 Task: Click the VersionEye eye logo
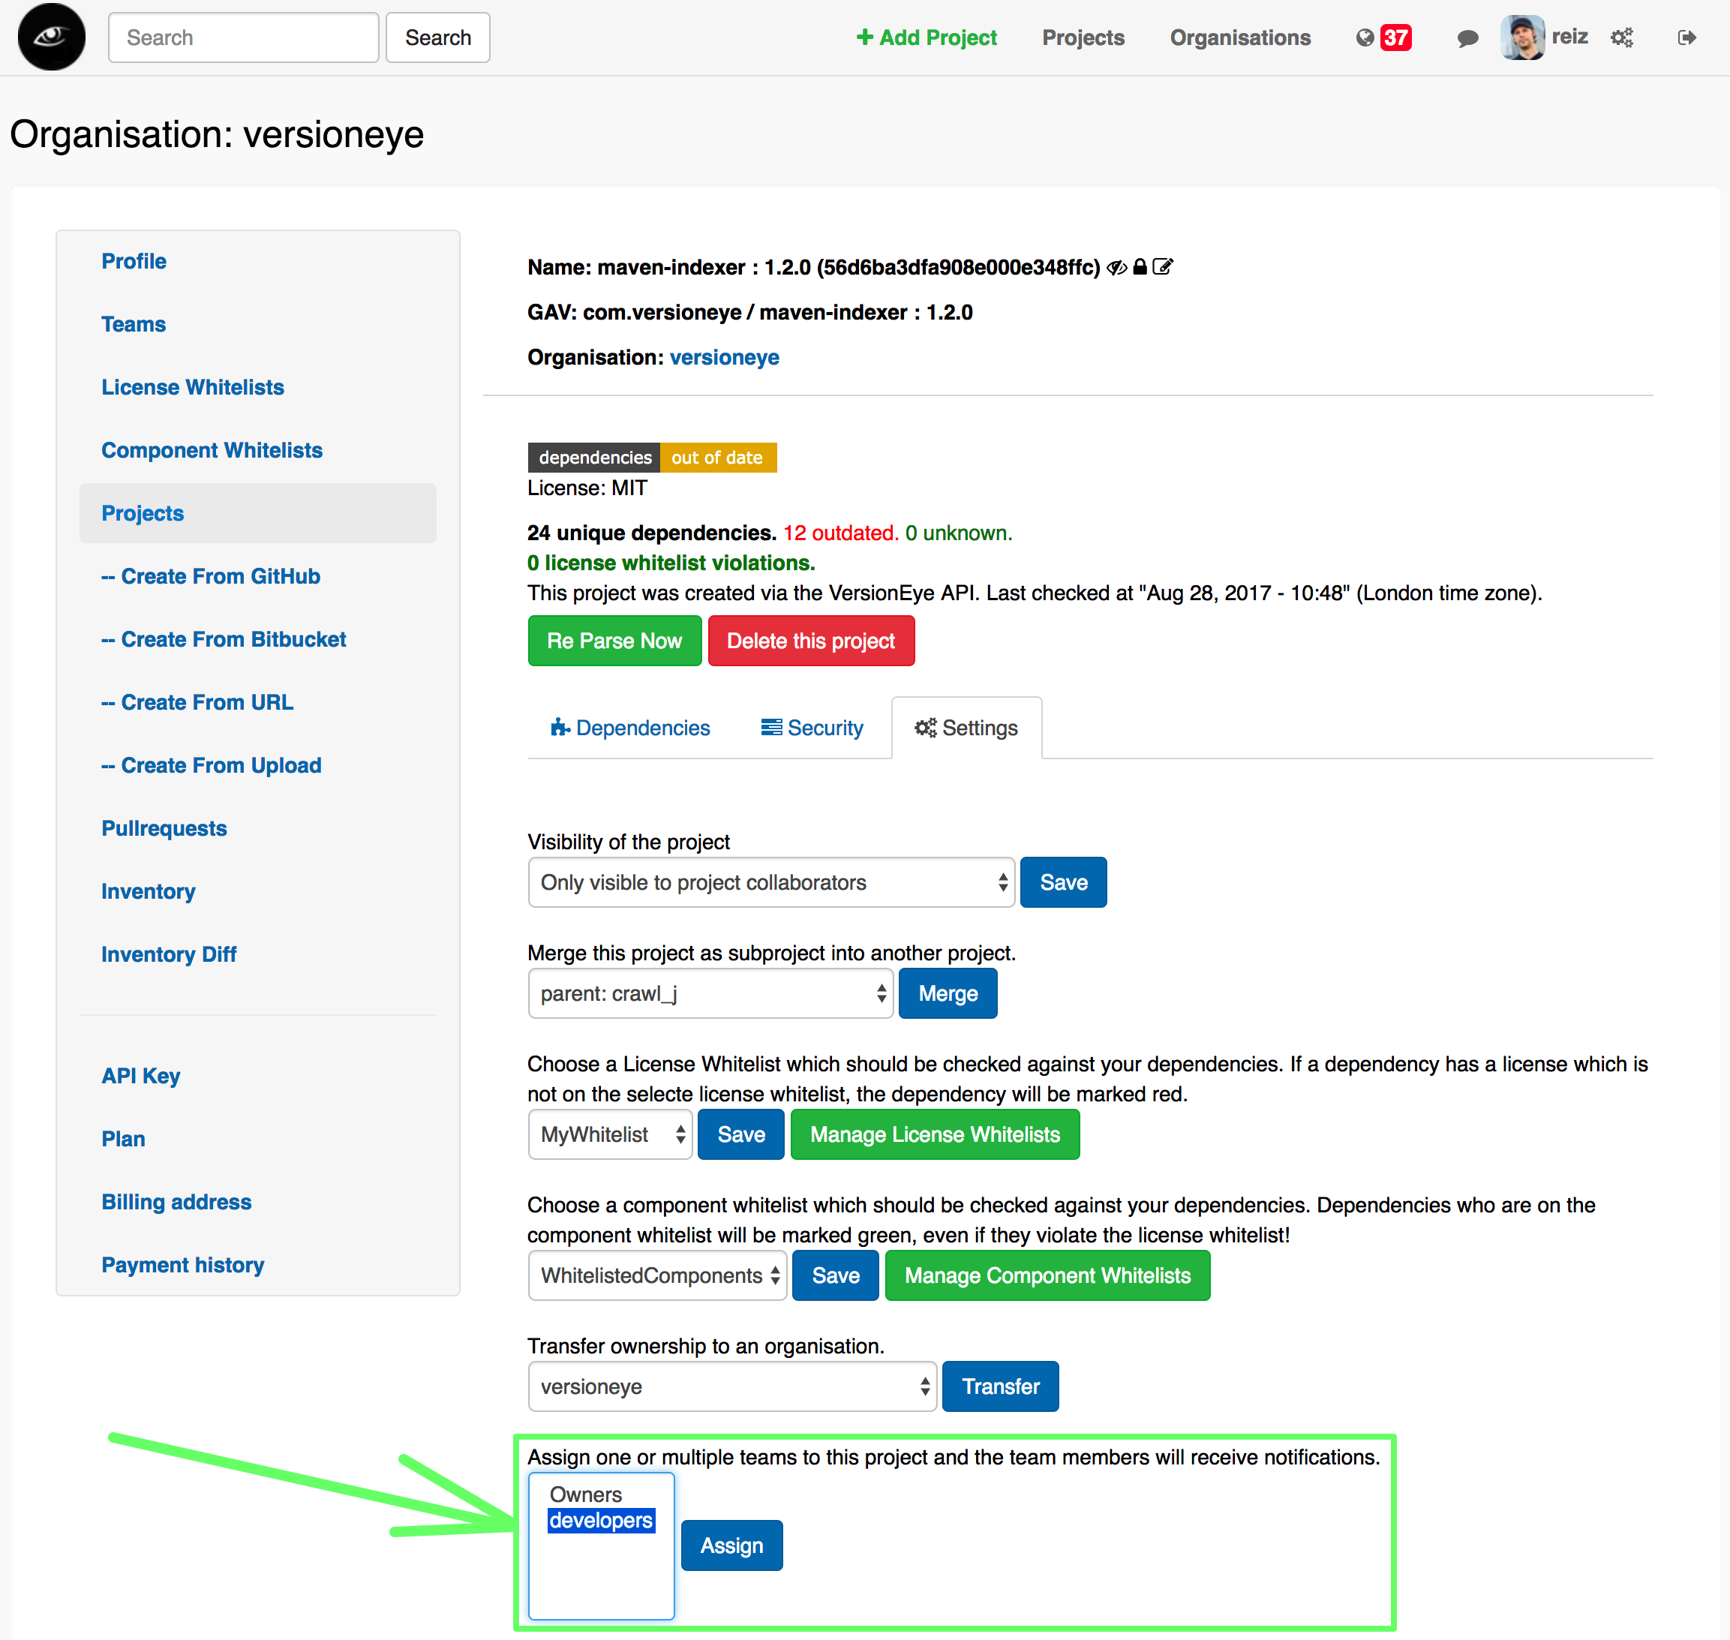[x=52, y=37]
